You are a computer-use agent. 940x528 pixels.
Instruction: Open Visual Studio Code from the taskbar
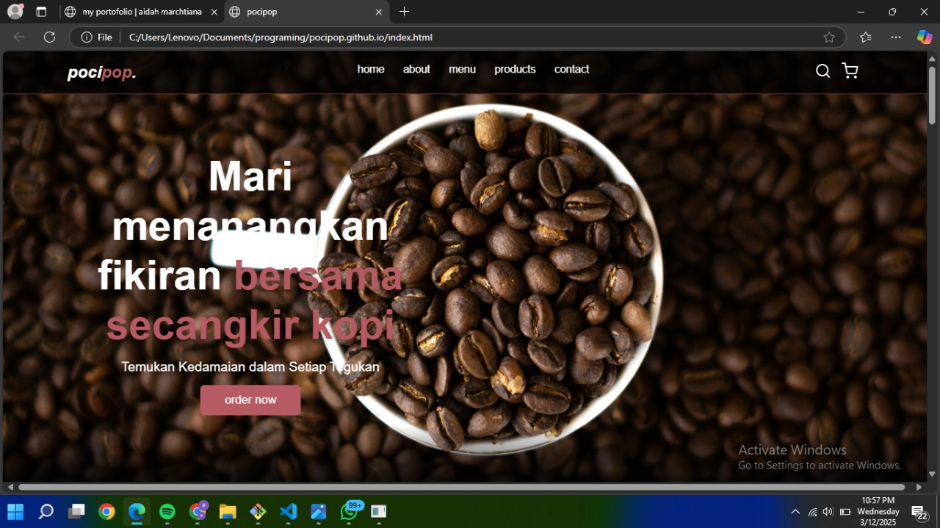click(288, 512)
